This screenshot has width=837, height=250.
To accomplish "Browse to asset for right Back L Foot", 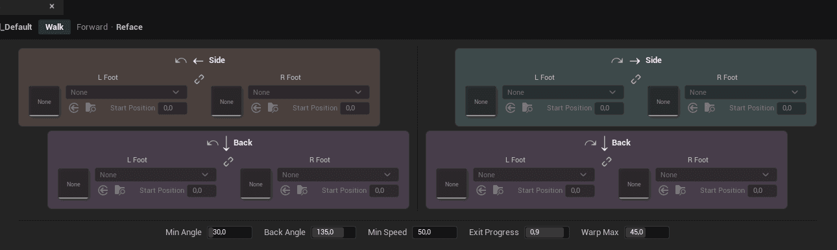I will tap(498, 190).
